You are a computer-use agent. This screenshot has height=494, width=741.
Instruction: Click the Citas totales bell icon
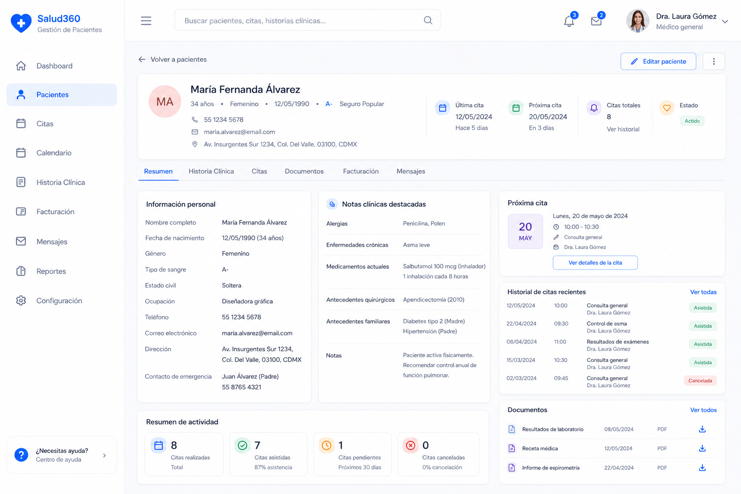pos(594,108)
